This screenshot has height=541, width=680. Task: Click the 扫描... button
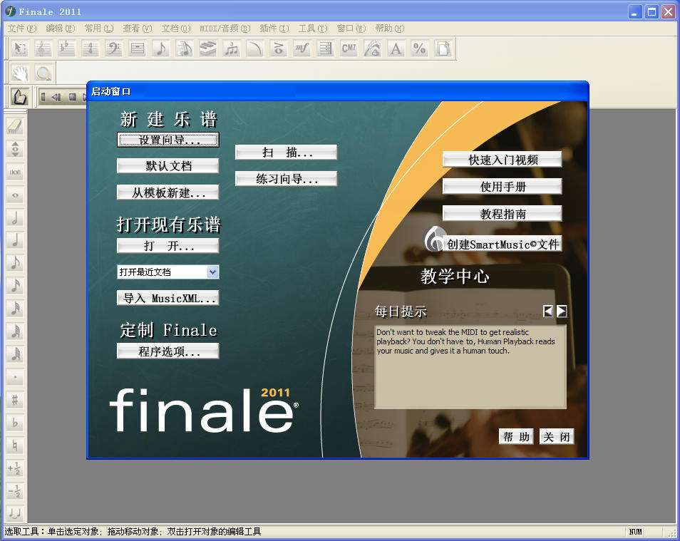[287, 153]
